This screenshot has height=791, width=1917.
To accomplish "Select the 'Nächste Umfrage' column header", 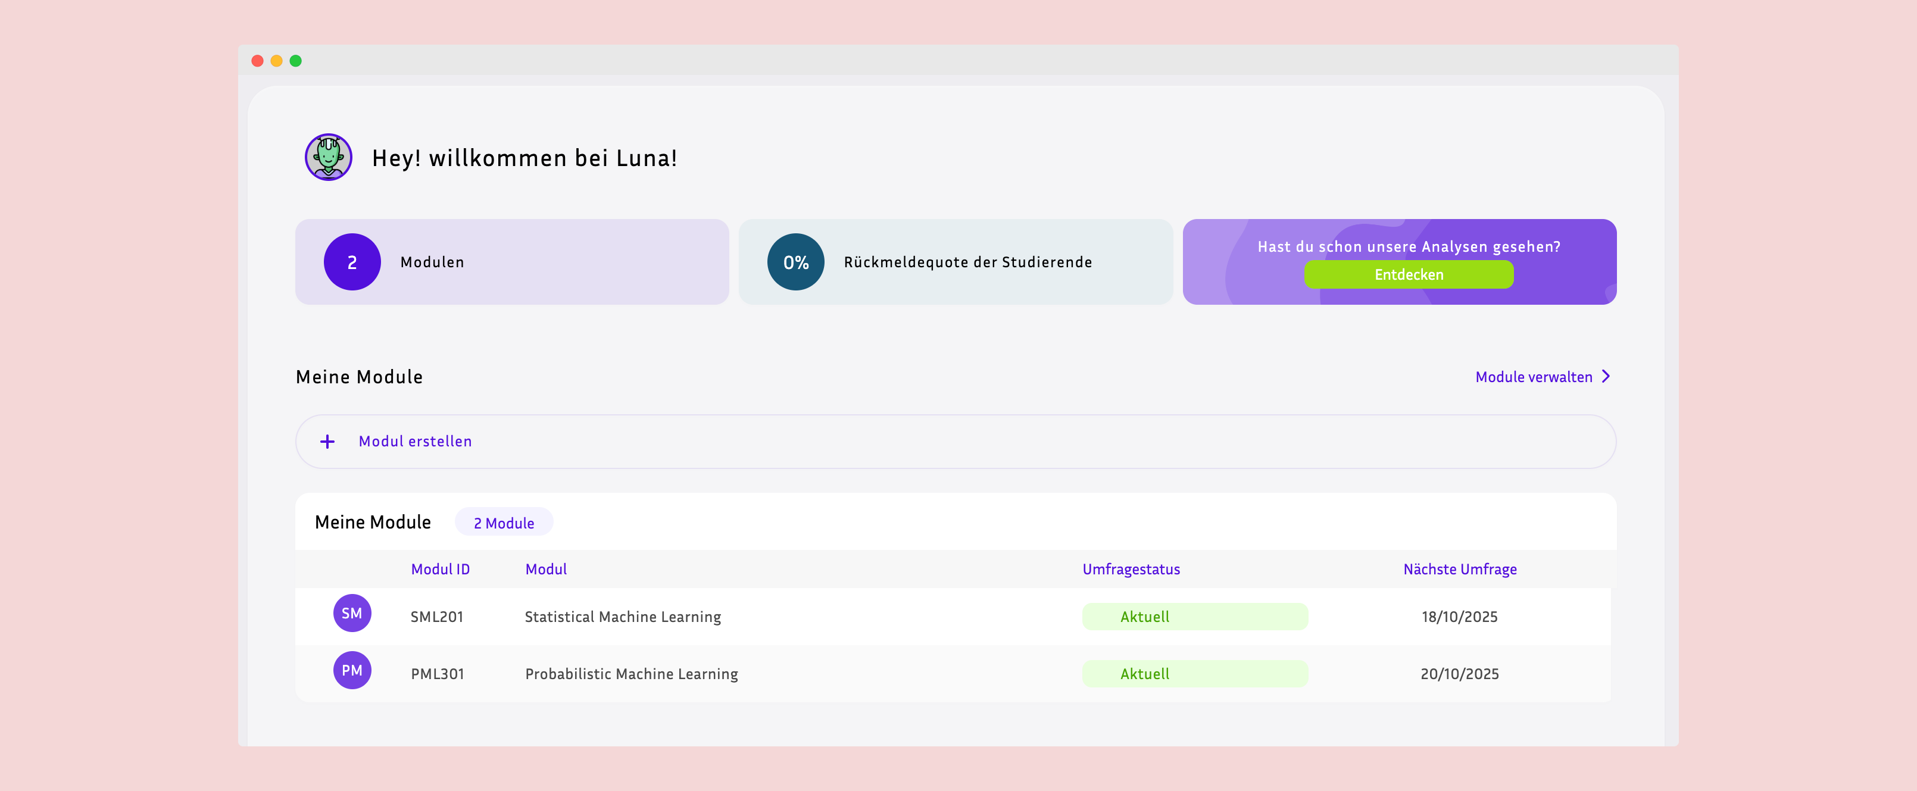I will coord(1460,569).
